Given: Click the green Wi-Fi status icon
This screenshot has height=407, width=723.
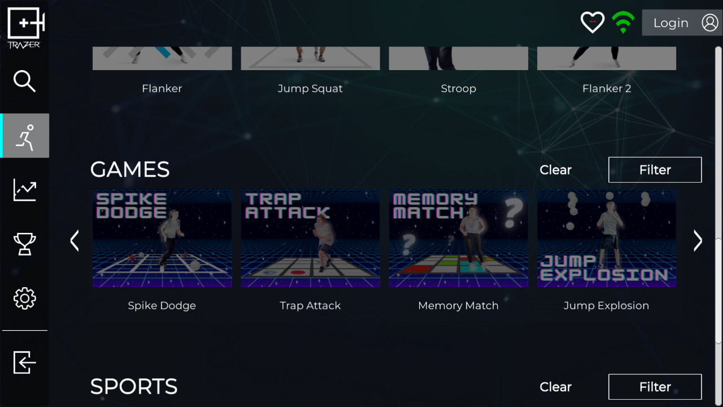Looking at the screenshot, I should click(623, 23).
